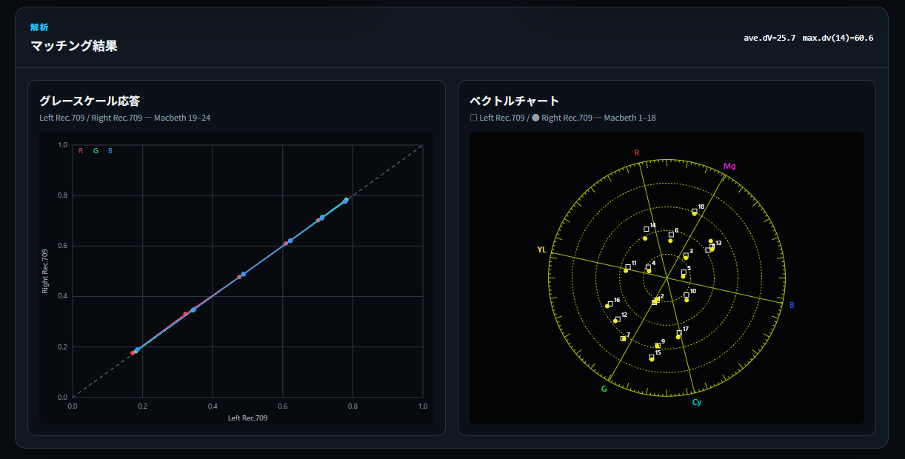This screenshot has width=905, height=459.
Task: Click the yellow dot near patch 10
Action: tap(687, 300)
